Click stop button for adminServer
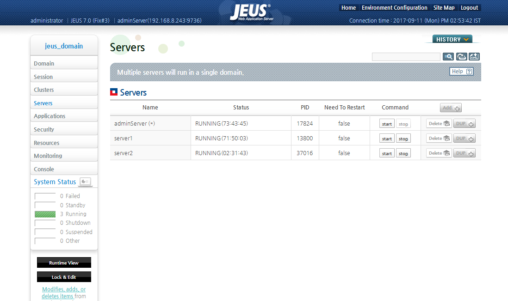The height and width of the screenshot is (301, 508). [x=403, y=124]
